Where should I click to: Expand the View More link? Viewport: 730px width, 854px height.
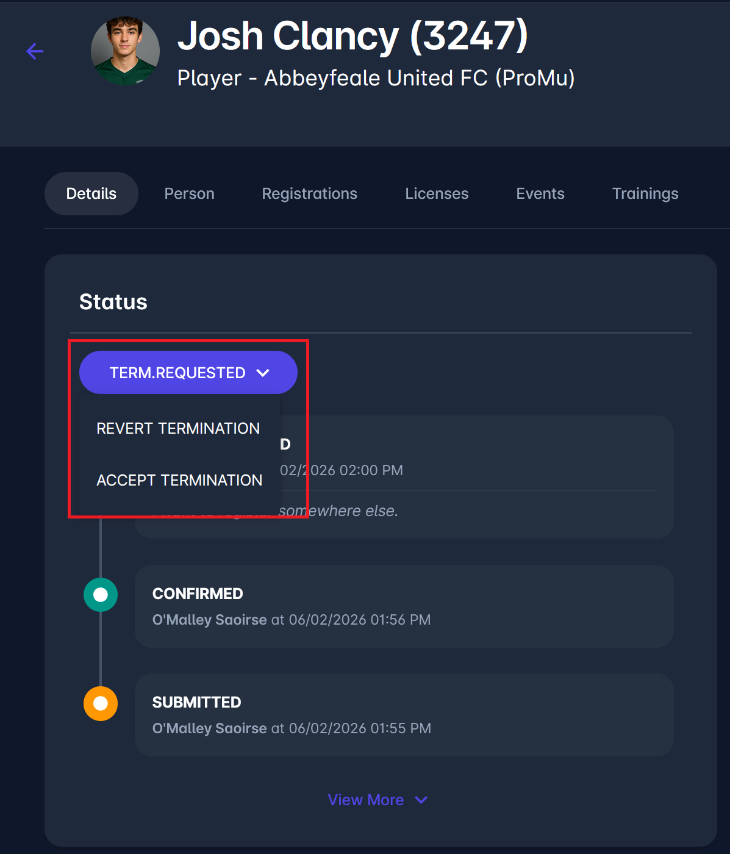point(378,800)
